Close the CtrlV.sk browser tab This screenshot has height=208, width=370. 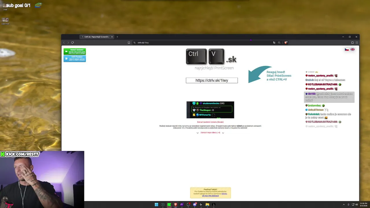point(112,37)
